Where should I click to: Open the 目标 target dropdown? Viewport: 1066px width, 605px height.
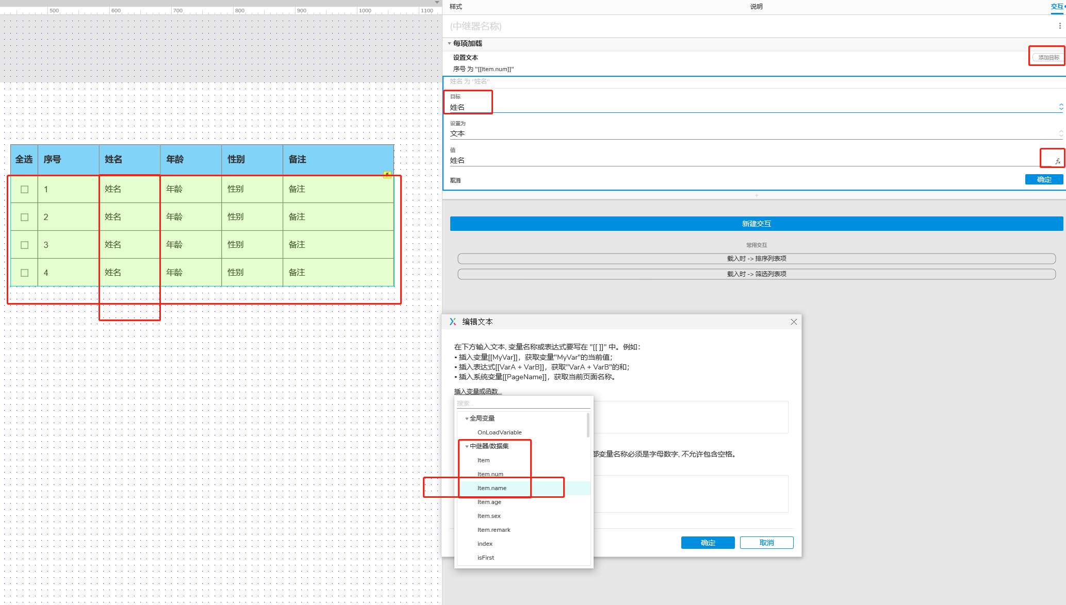pos(757,107)
